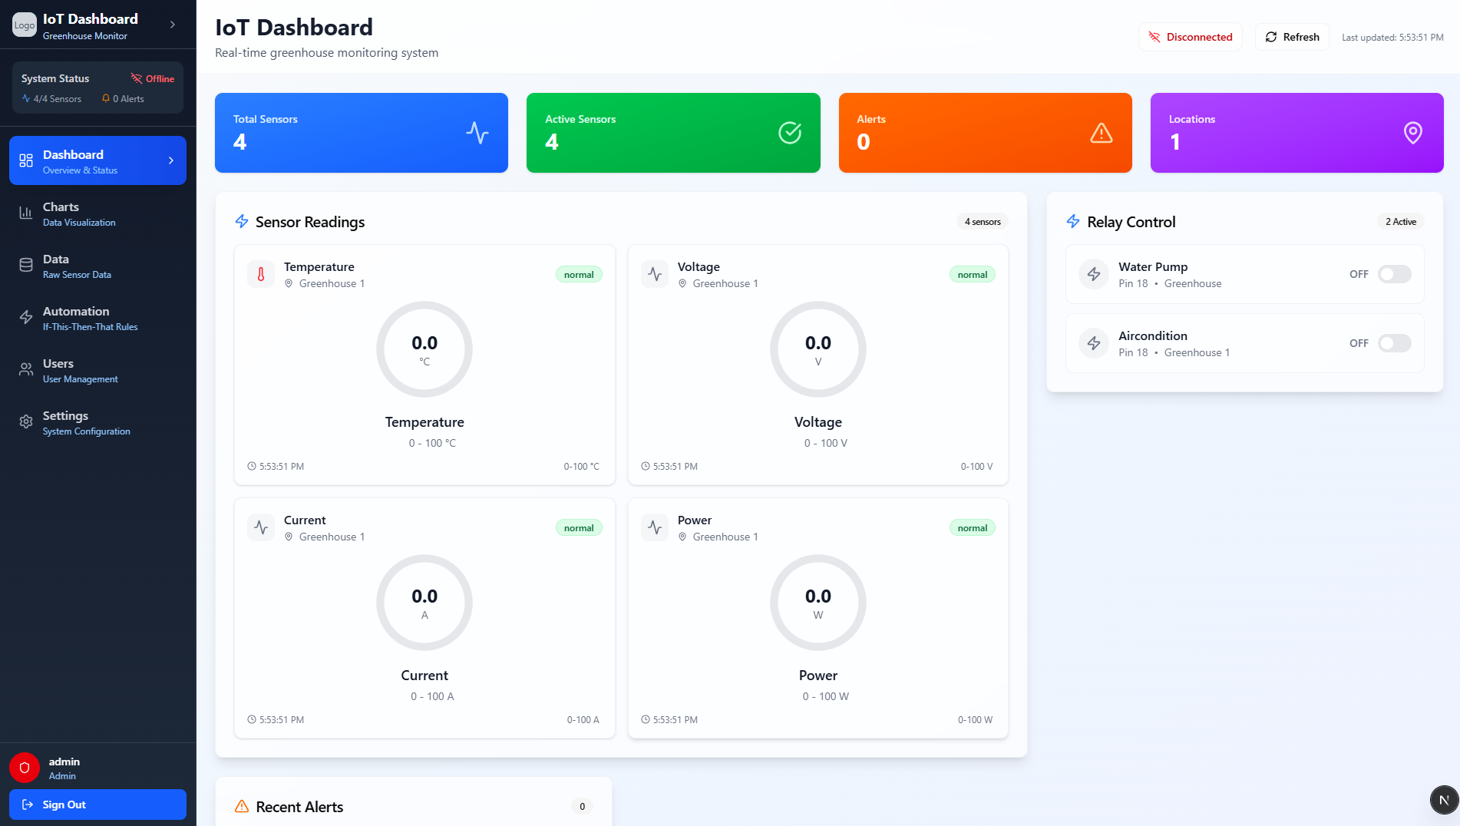Screen dimensions: 1460x826
Task: Click the location pin icon on purple Locations card
Action: pos(1413,132)
